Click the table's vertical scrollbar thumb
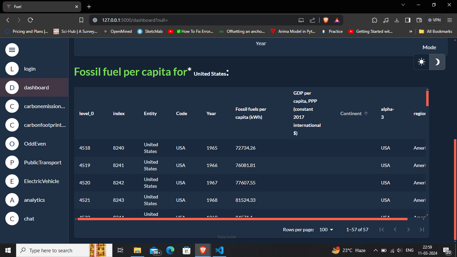 click(427, 98)
